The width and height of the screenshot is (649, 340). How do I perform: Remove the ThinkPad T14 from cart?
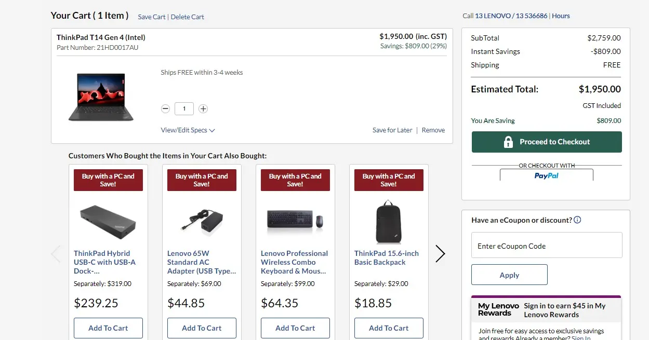(x=433, y=130)
